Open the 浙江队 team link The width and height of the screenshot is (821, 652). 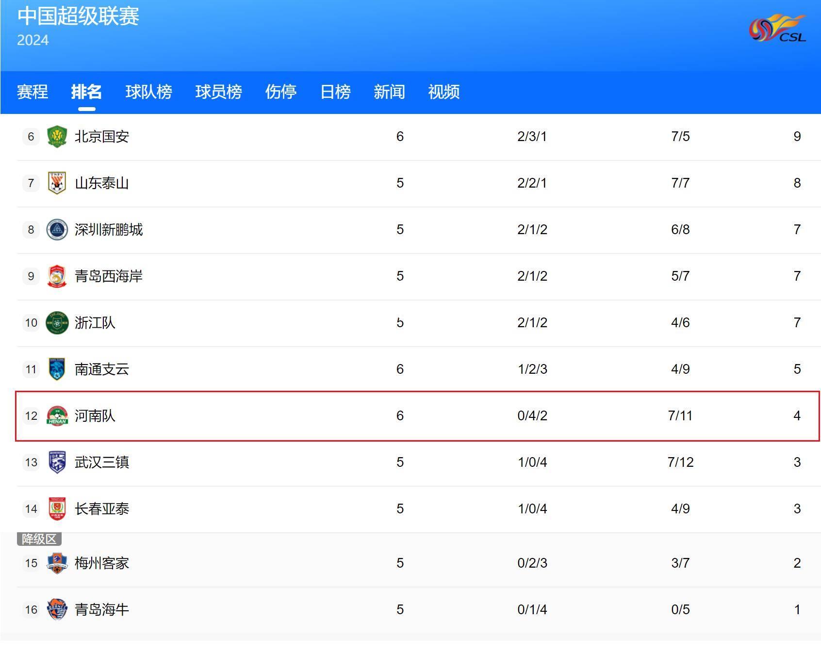[x=95, y=323]
